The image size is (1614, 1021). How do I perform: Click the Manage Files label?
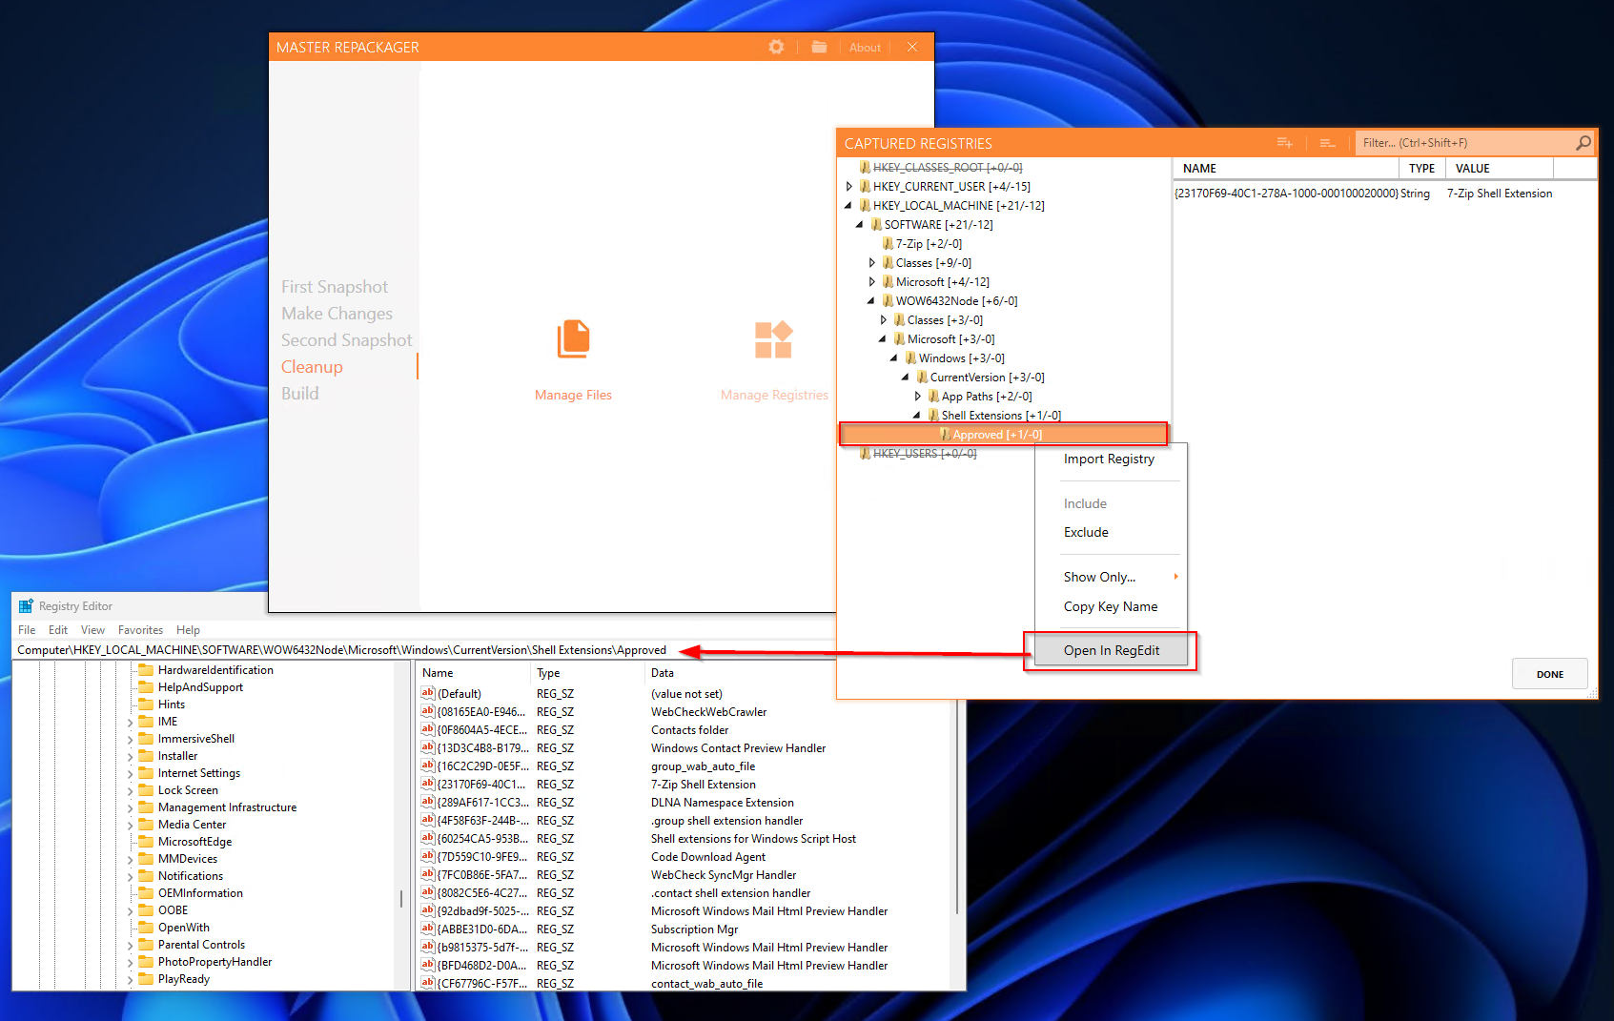573,395
